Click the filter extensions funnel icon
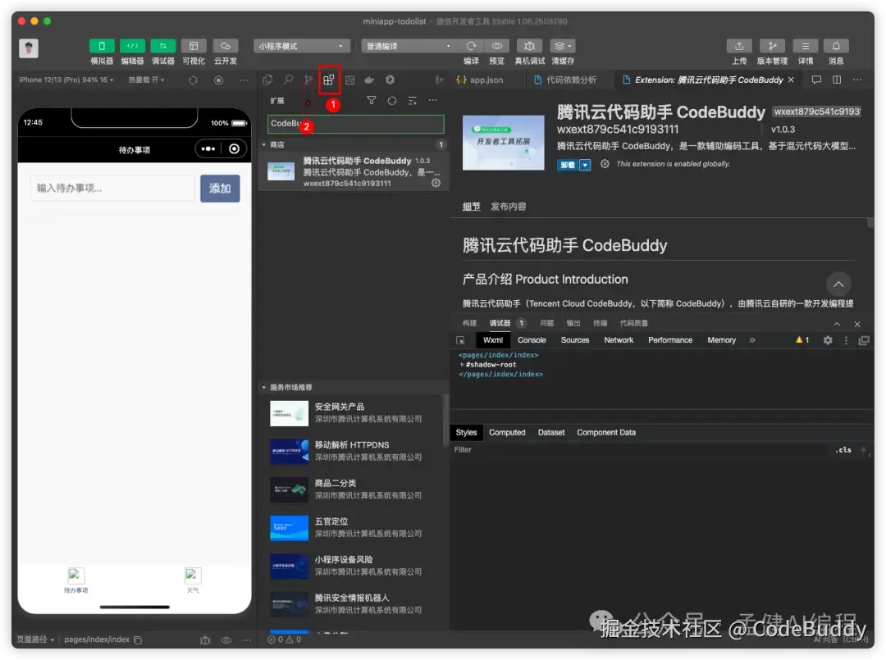This screenshot has width=886, height=660. (x=372, y=101)
